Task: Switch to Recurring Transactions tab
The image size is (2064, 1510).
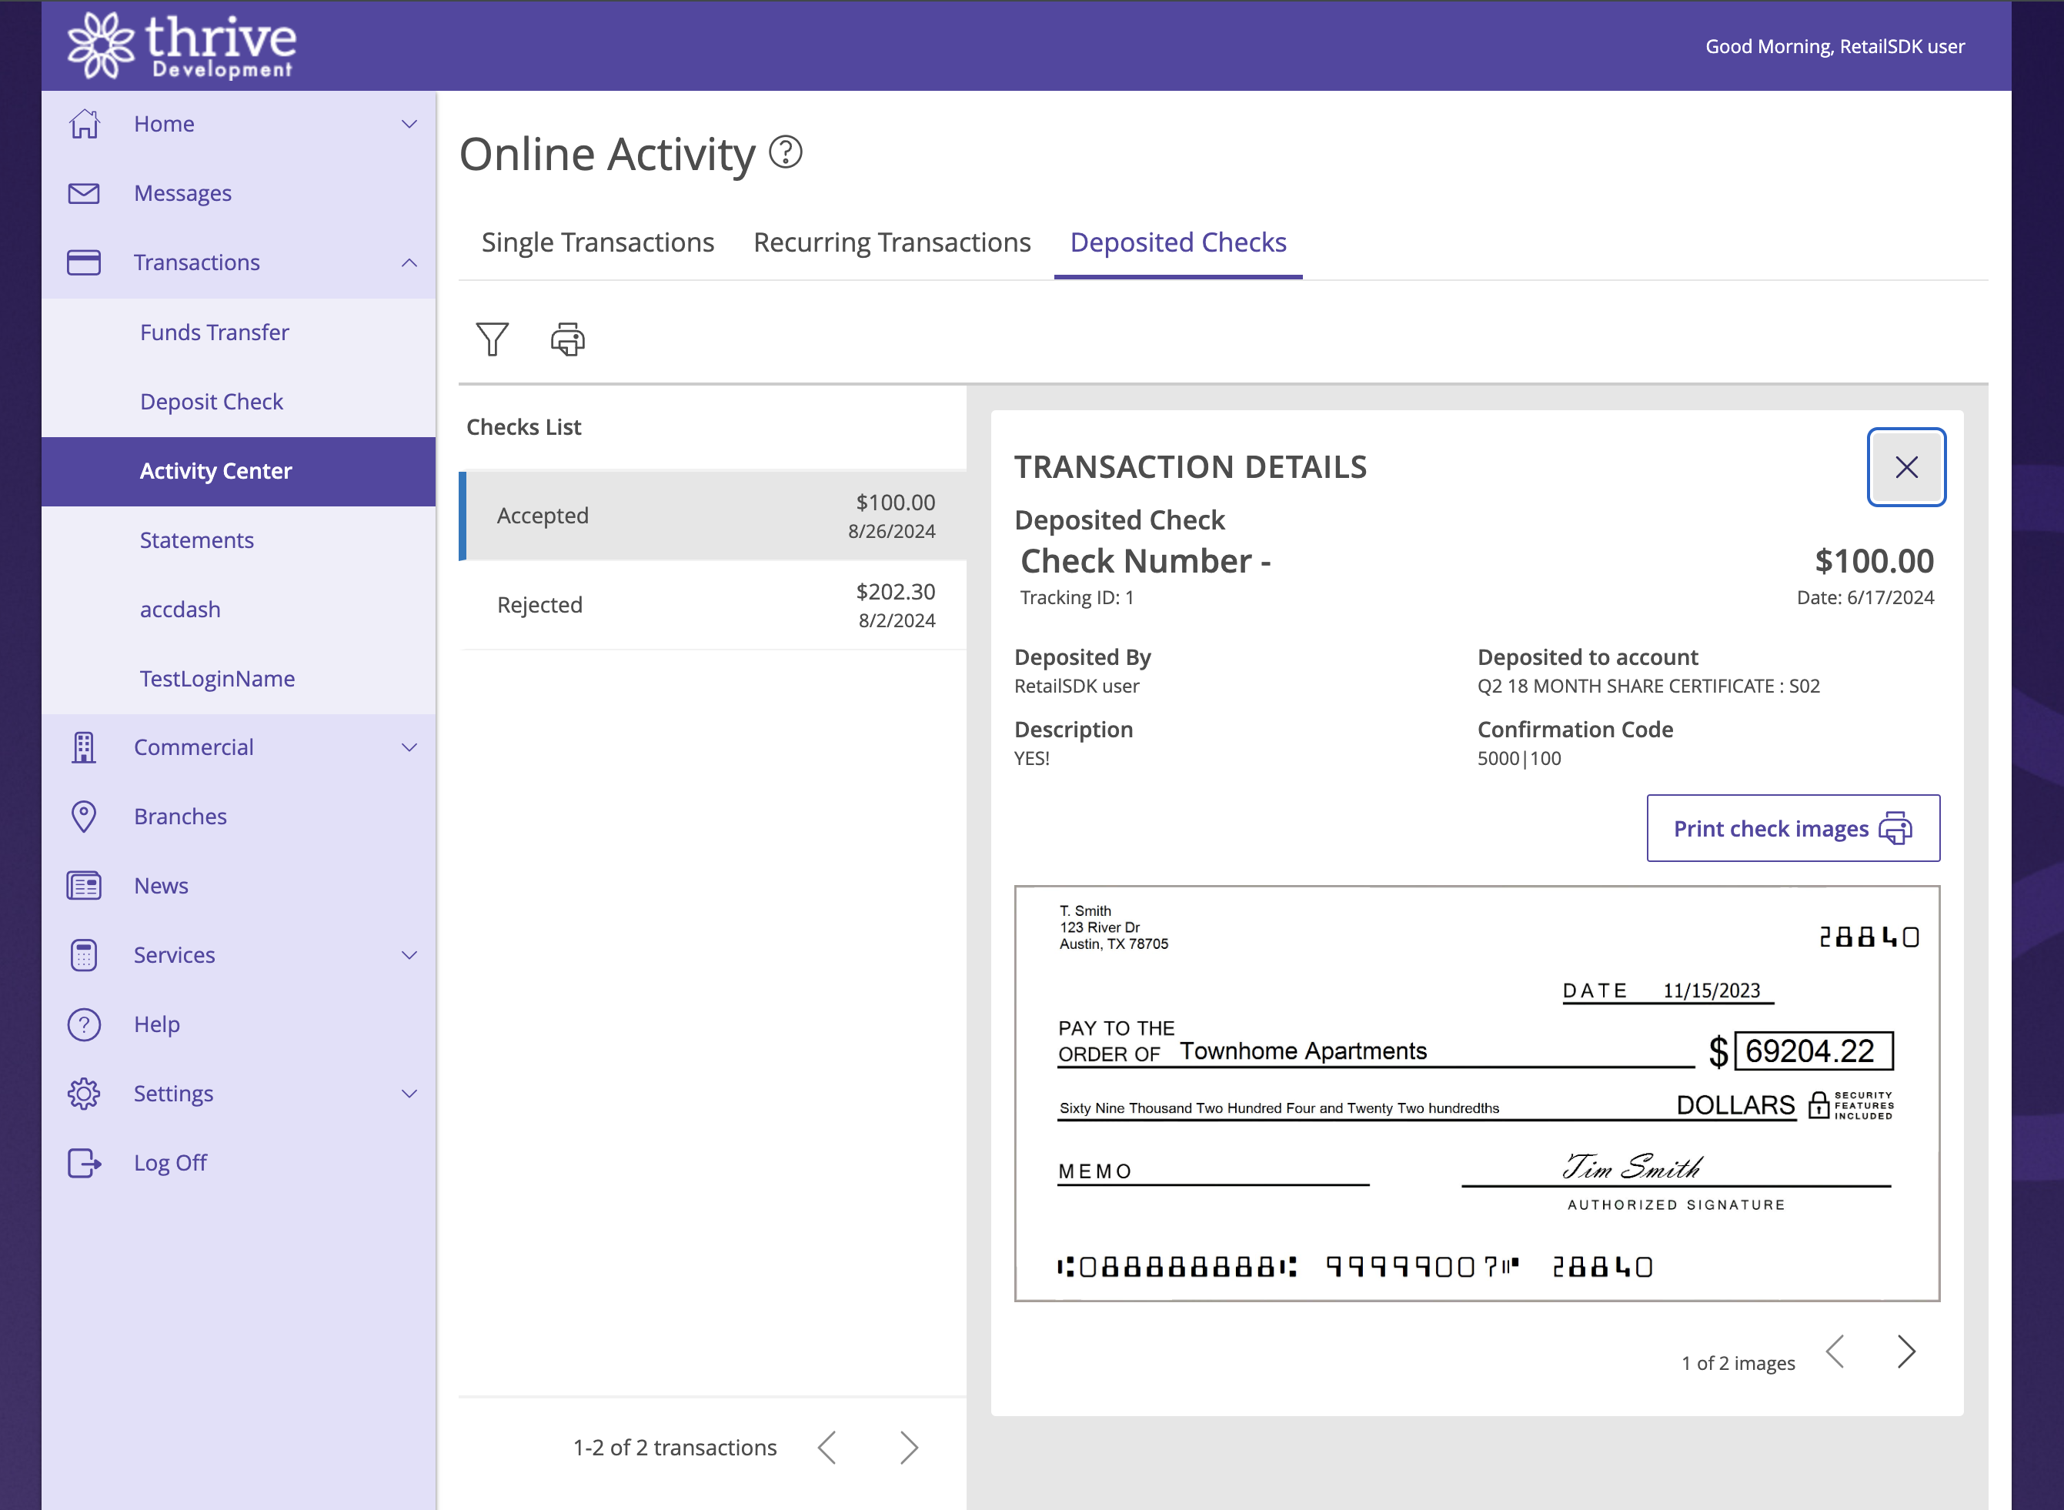Action: pos(892,242)
